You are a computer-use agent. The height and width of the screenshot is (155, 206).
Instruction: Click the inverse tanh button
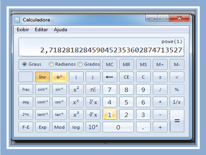43,115
